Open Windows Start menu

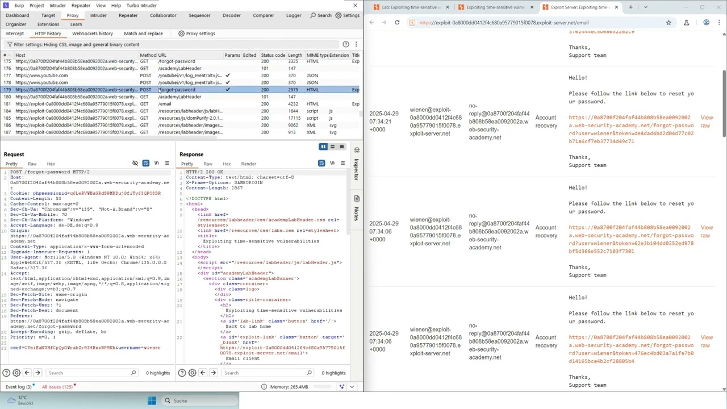(x=152, y=401)
